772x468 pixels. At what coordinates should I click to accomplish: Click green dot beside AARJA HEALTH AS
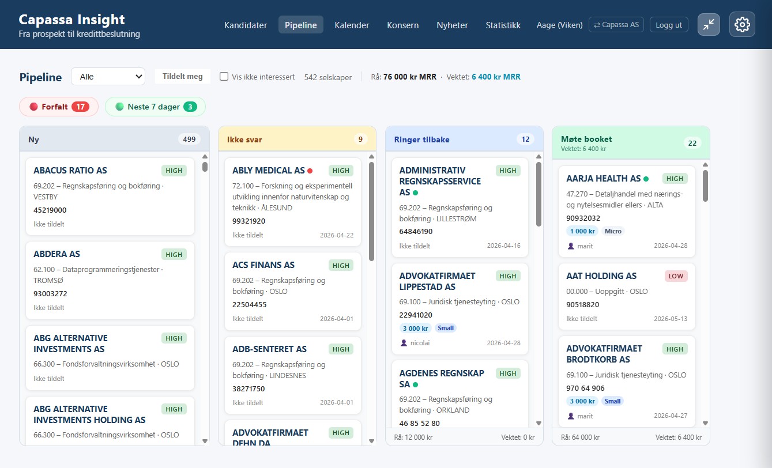pyautogui.click(x=646, y=179)
